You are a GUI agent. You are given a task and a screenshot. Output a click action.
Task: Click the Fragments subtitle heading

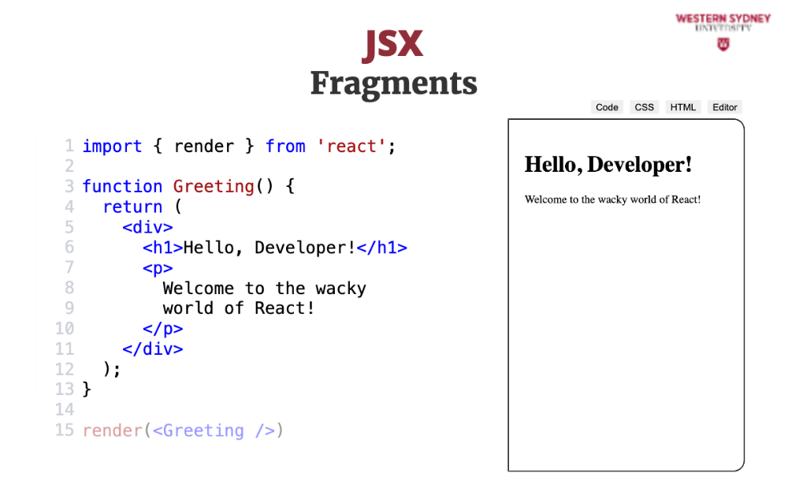coord(393,83)
